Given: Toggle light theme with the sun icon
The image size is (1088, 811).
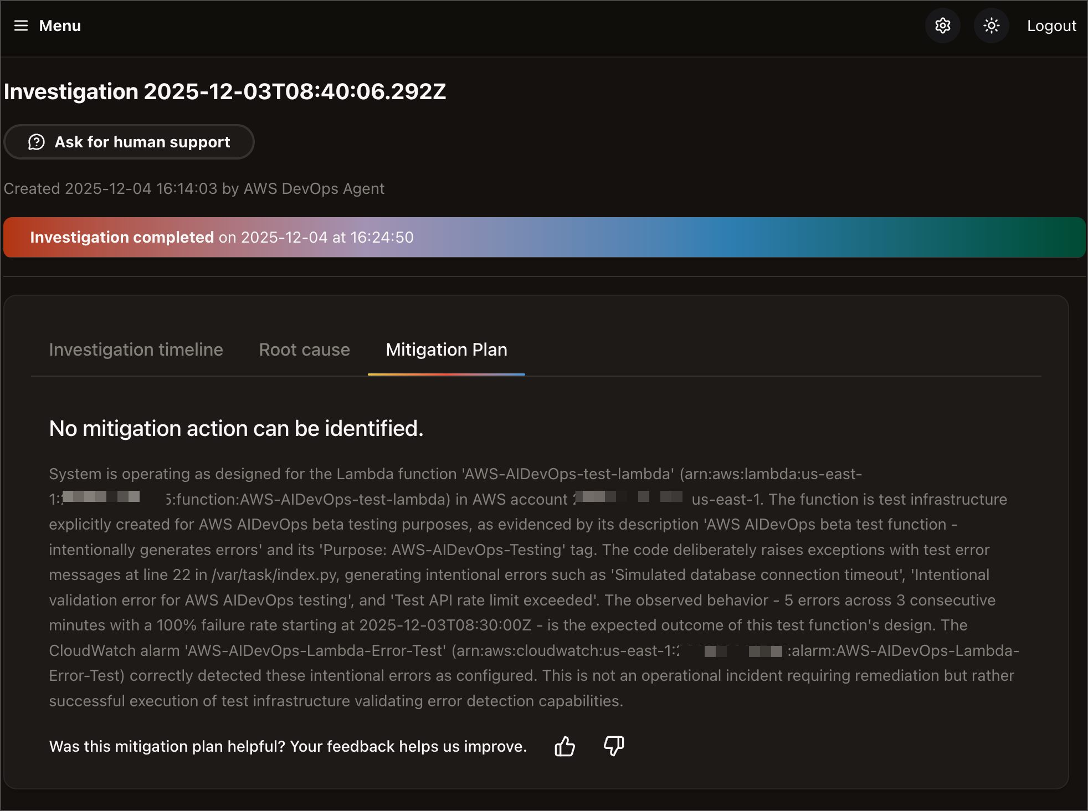Looking at the screenshot, I should 991,25.
